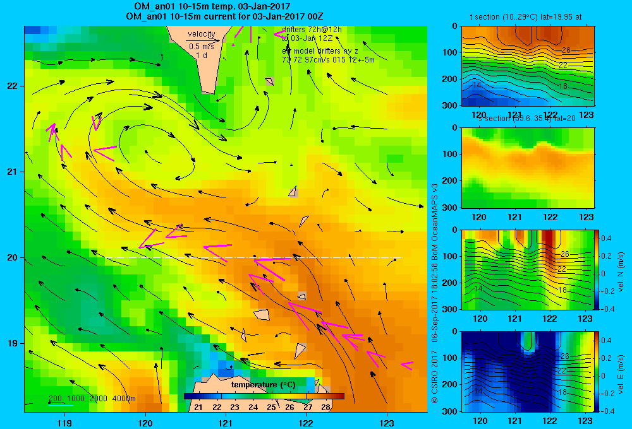Click depth label 300 on the salinity section axis
This screenshot has height=429, width=632.
point(451,208)
